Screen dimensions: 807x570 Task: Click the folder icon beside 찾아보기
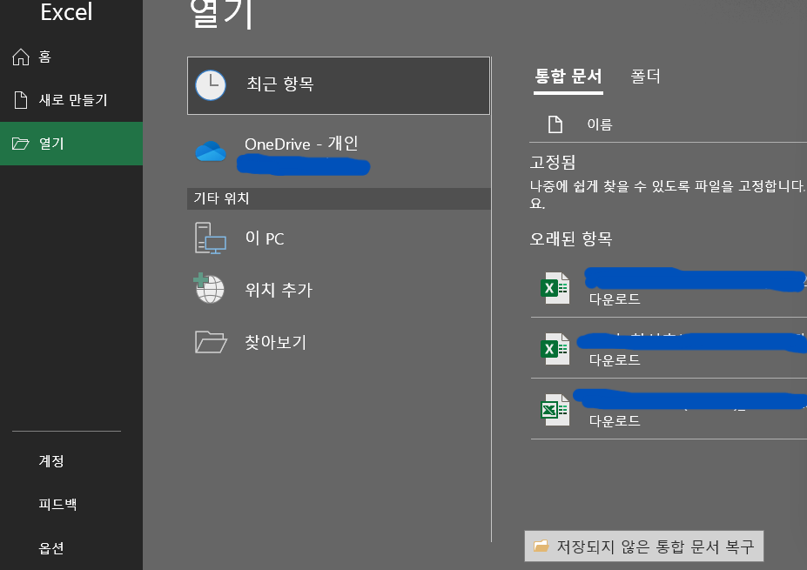pos(211,342)
